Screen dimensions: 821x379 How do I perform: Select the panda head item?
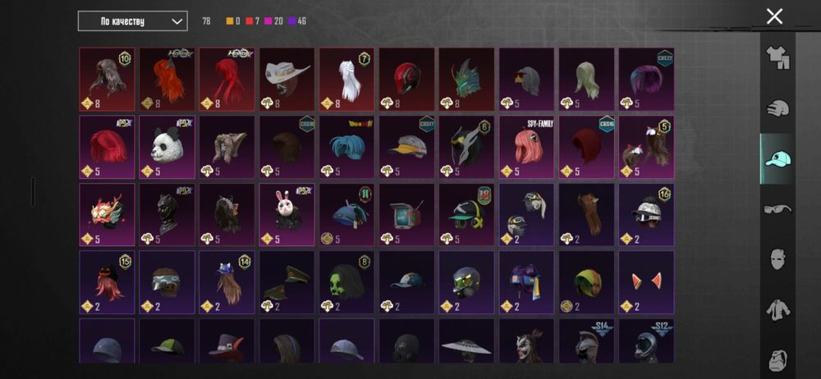click(167, 147)
